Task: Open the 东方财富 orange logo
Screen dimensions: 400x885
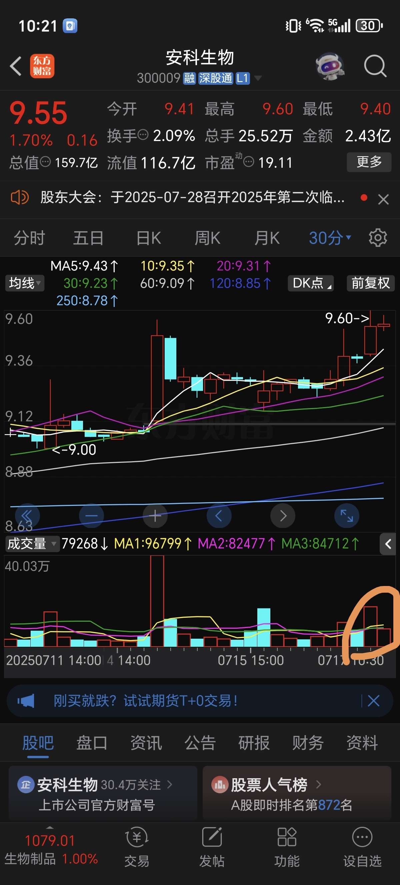Action: 42,66
